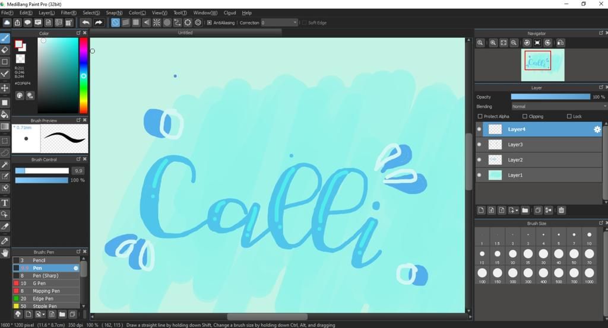Zoom out using Navigator magnifier minus
Image resolution: width=608 pixels, height=328 pixels.
point(514,43)
